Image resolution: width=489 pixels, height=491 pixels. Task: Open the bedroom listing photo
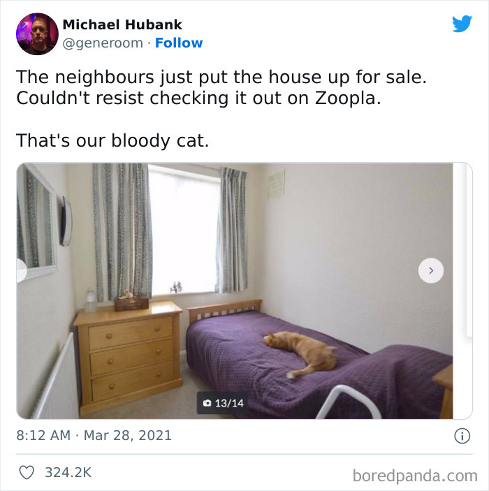pos(234,291)
